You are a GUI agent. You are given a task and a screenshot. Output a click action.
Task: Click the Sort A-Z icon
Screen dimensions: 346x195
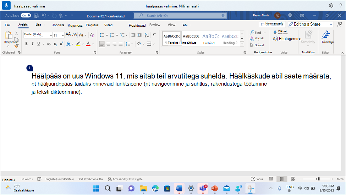[147, 35]
